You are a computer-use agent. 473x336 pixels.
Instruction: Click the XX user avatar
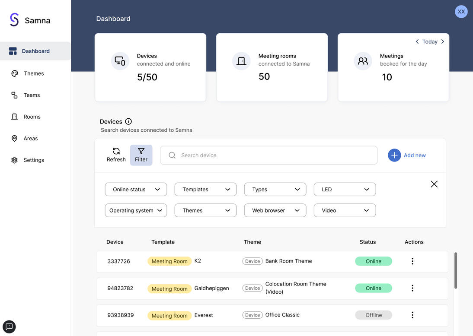(461, 12)
